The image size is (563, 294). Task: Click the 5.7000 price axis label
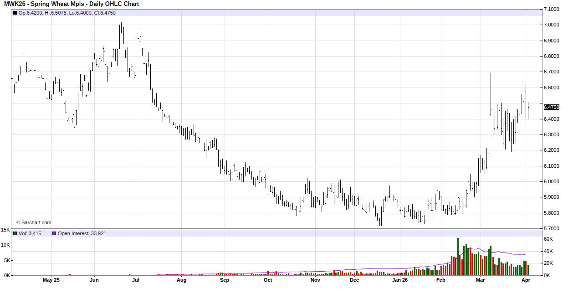pos(552,228)
